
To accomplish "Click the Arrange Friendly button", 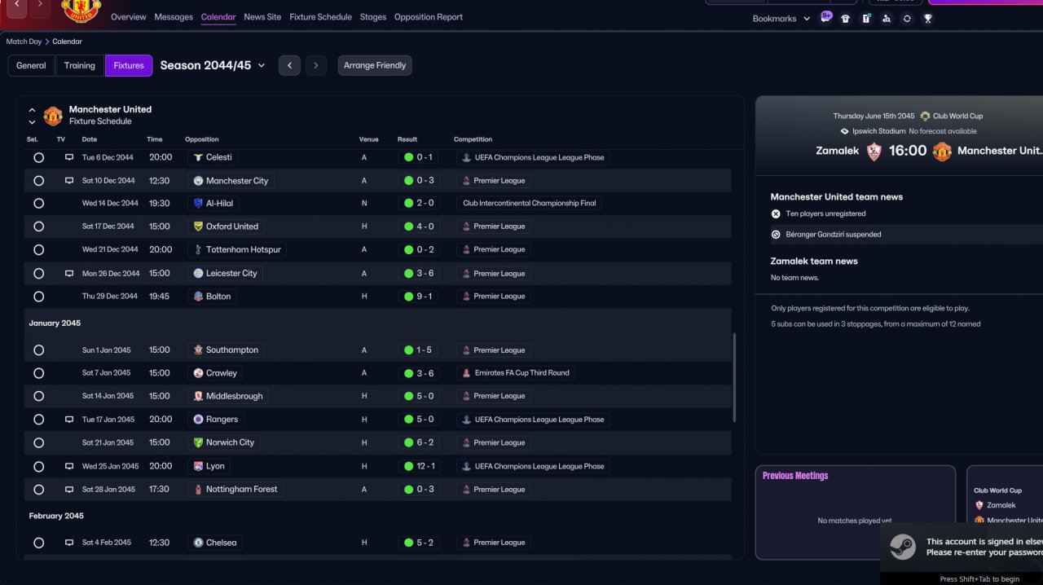I will click(x=375, y=65).
